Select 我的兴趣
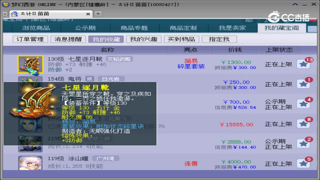Screen dimensions: 320x180 point(143,39)
